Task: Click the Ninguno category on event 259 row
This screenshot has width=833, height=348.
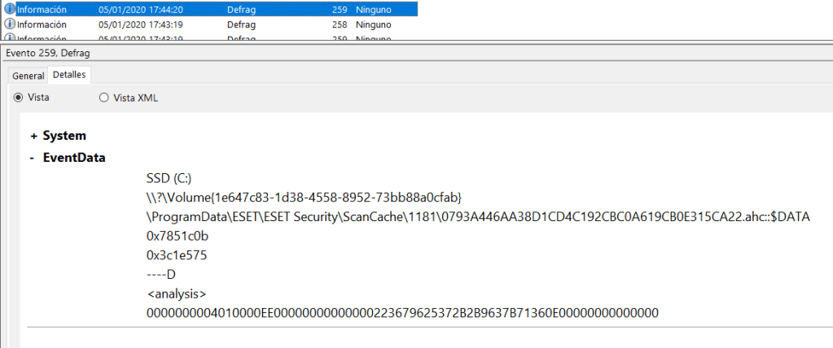Action: 373,10
